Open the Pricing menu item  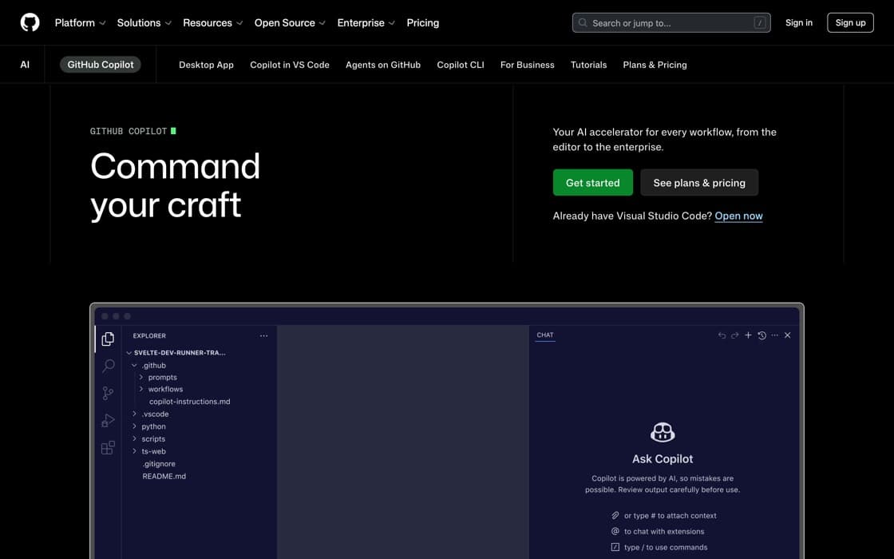pos(422,23)
